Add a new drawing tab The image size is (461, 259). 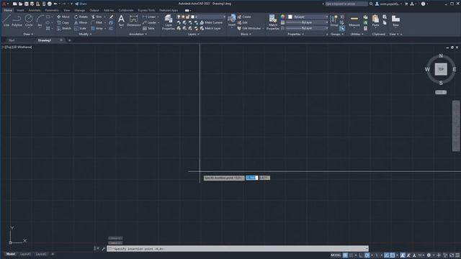pos(70,40)
